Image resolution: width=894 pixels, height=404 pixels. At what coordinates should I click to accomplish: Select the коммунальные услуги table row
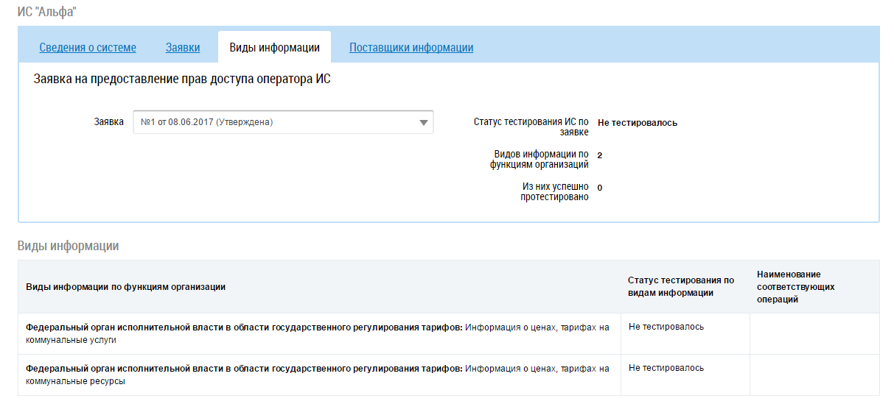pyautogui.click(x=318, y=333)
